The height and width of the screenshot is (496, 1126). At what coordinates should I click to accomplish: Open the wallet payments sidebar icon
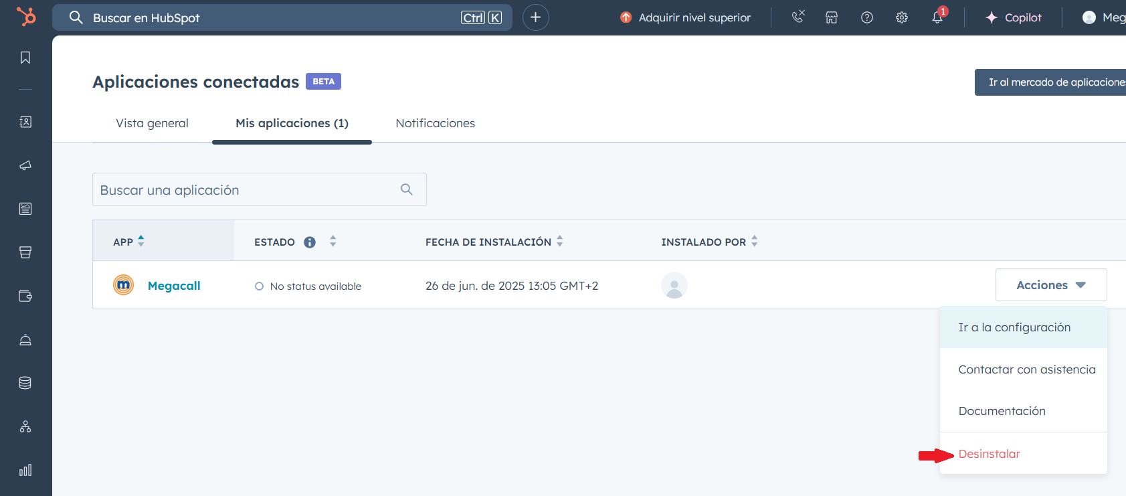pos(25,296)
